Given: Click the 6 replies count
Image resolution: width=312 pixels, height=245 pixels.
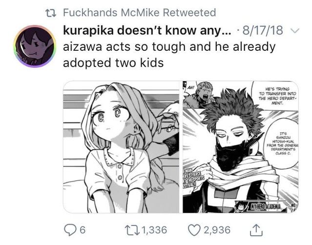Looking at the screenshot, I should click(x=83, y=230).
